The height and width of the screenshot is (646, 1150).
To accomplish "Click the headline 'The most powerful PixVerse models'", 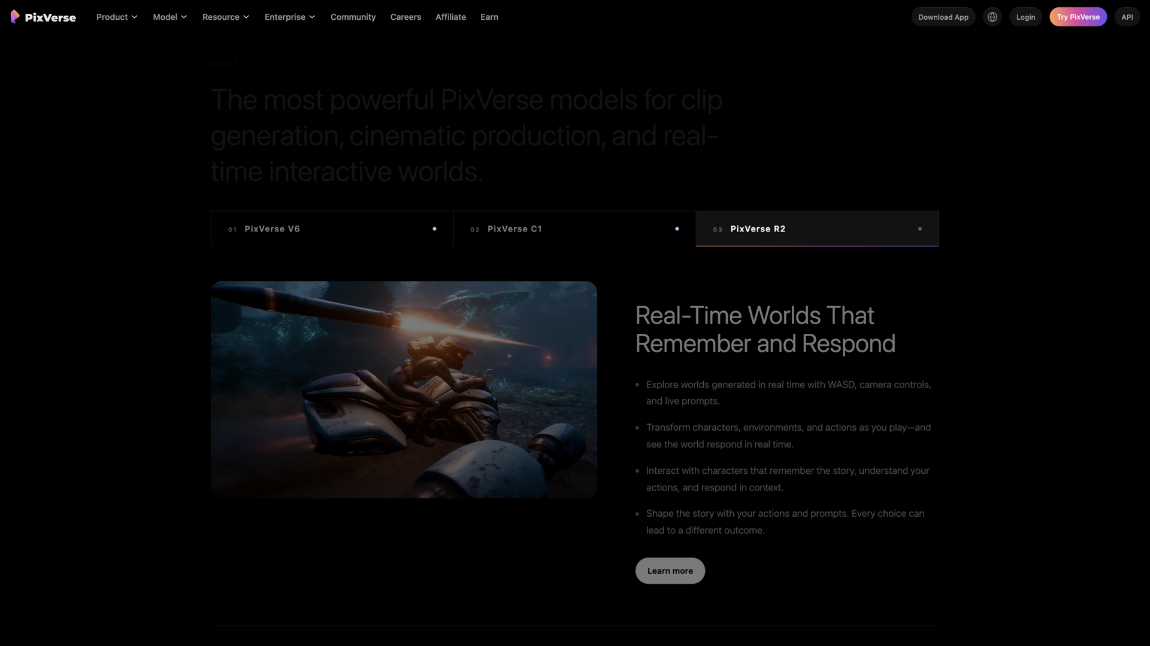I will [467, 136].
